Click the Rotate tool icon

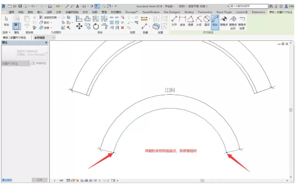[x=96, y=26]
